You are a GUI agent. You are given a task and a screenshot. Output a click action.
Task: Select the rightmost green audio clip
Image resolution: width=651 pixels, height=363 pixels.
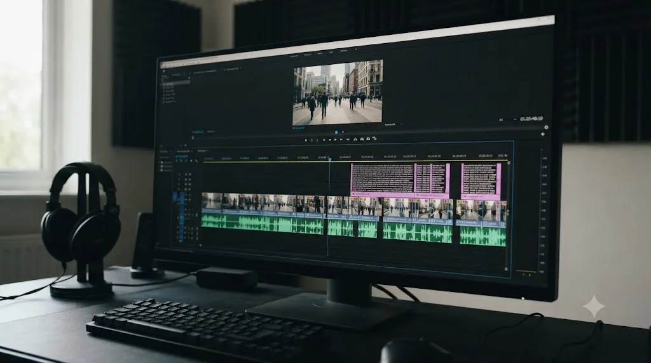coord(483,237)
